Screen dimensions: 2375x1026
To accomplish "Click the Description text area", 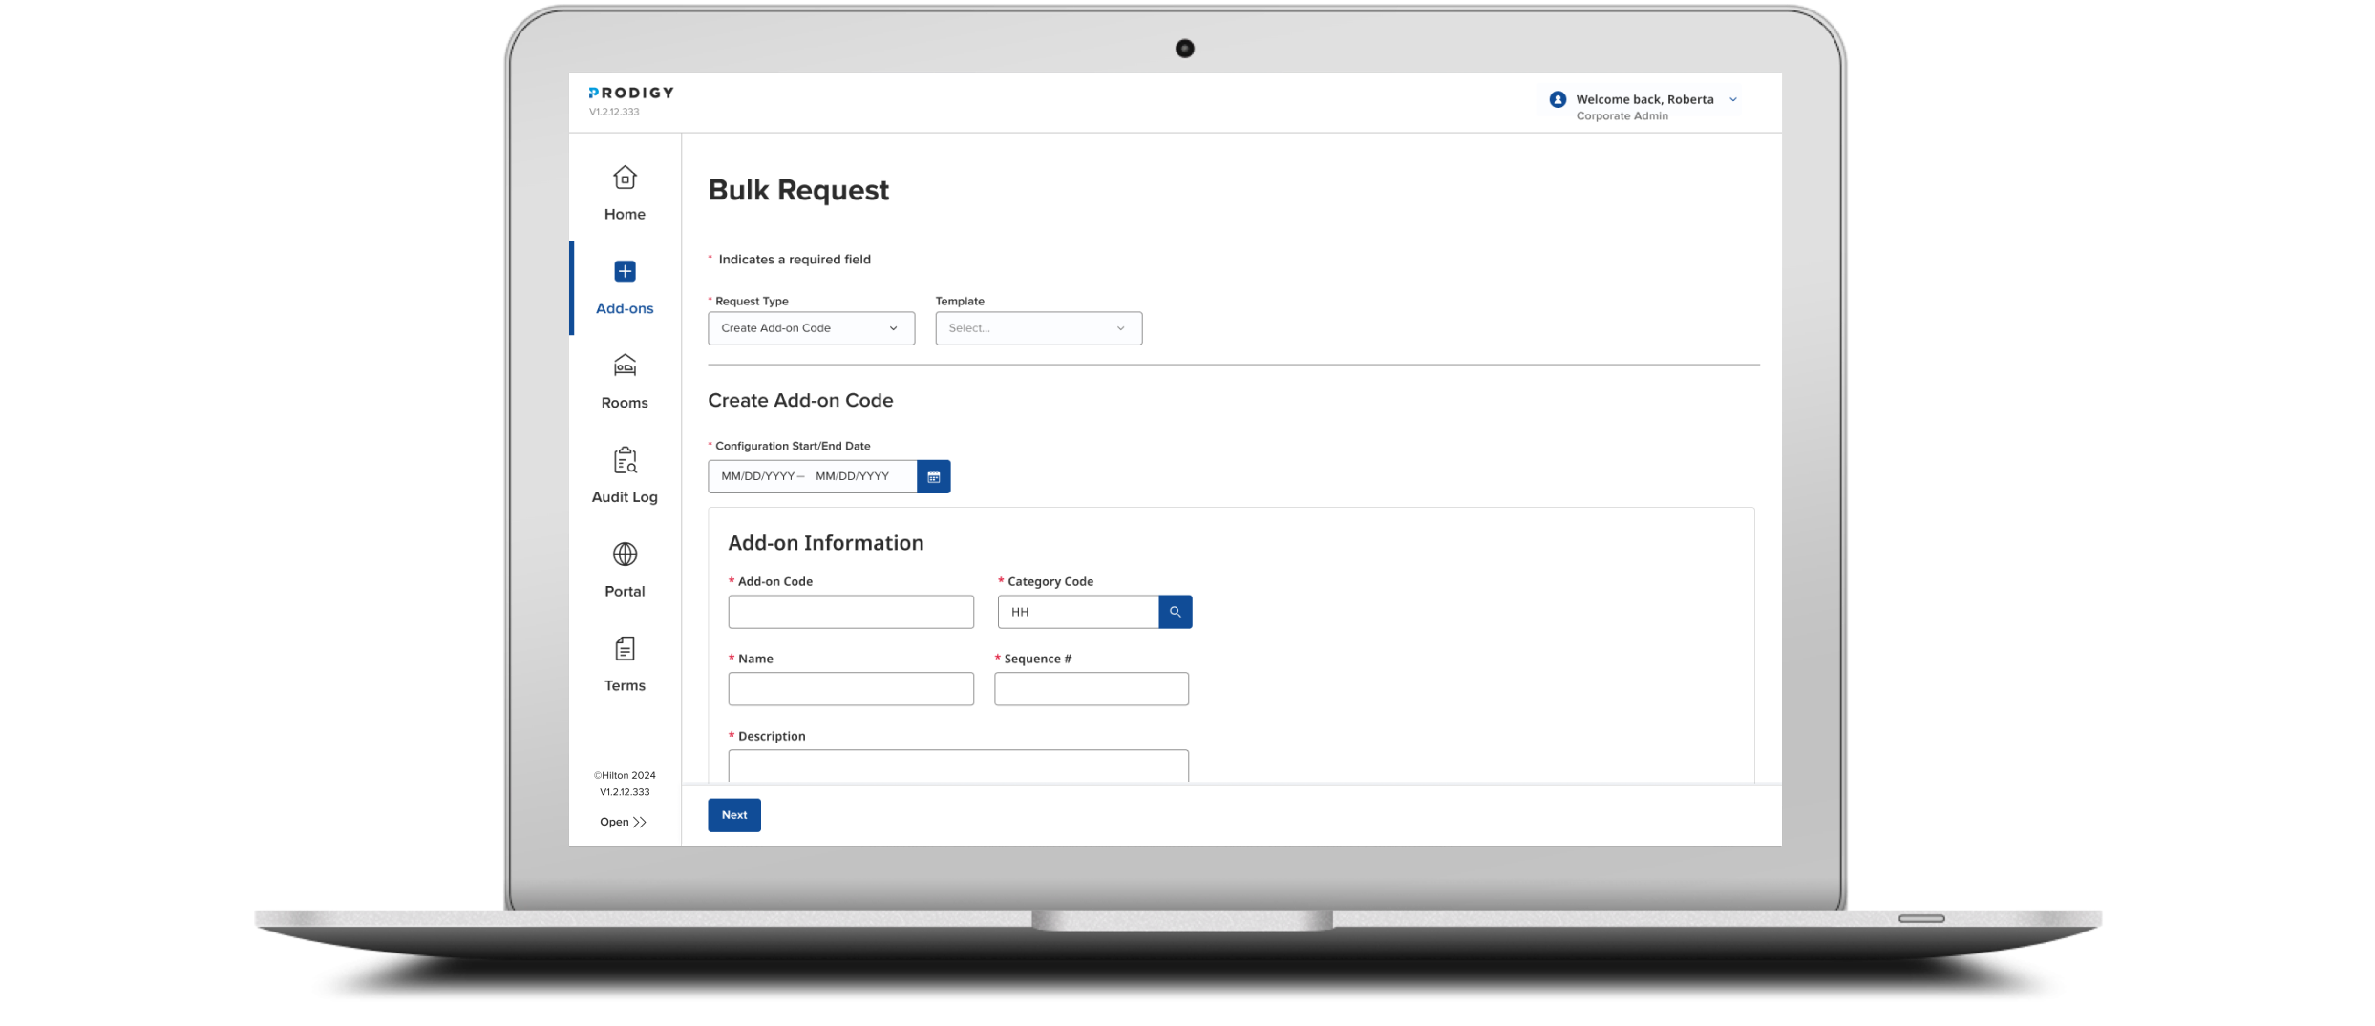I will (x=956, y=766).
